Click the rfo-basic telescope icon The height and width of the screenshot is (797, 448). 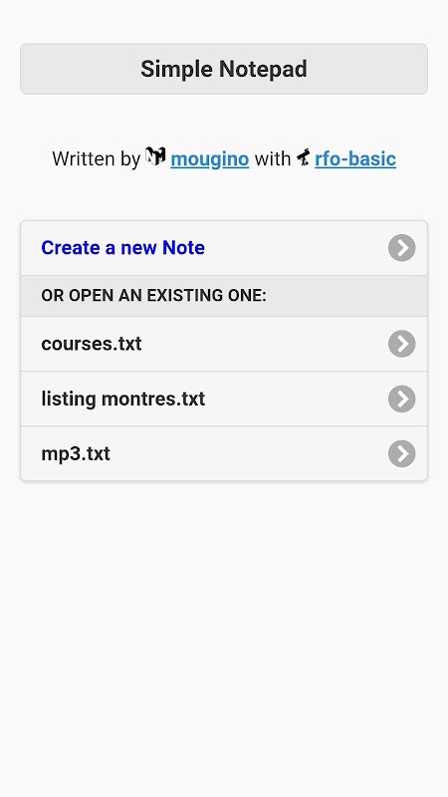(304, 156)
